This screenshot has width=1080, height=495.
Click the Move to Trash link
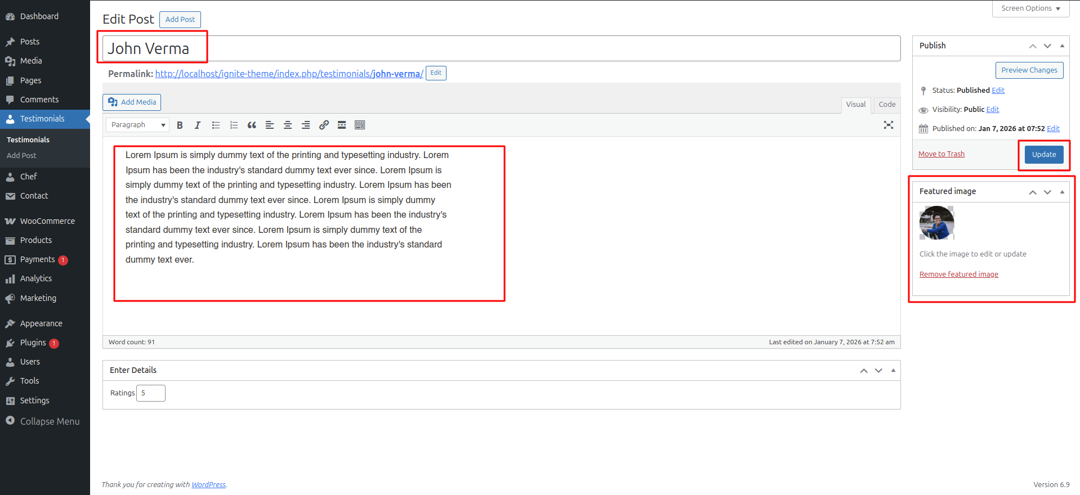click(x=941, y=154)
